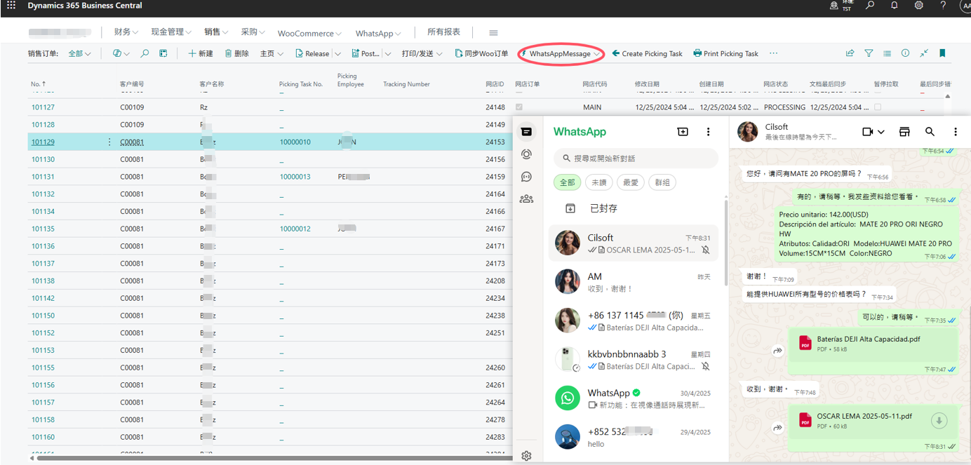Open 已封存 archived chats row

coord(634,208)
